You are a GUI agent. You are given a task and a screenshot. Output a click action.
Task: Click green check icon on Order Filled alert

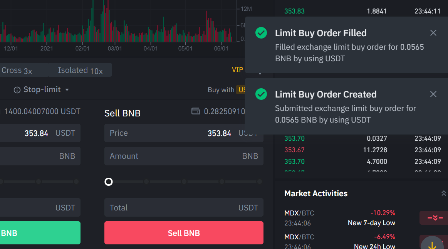point(261,33)
